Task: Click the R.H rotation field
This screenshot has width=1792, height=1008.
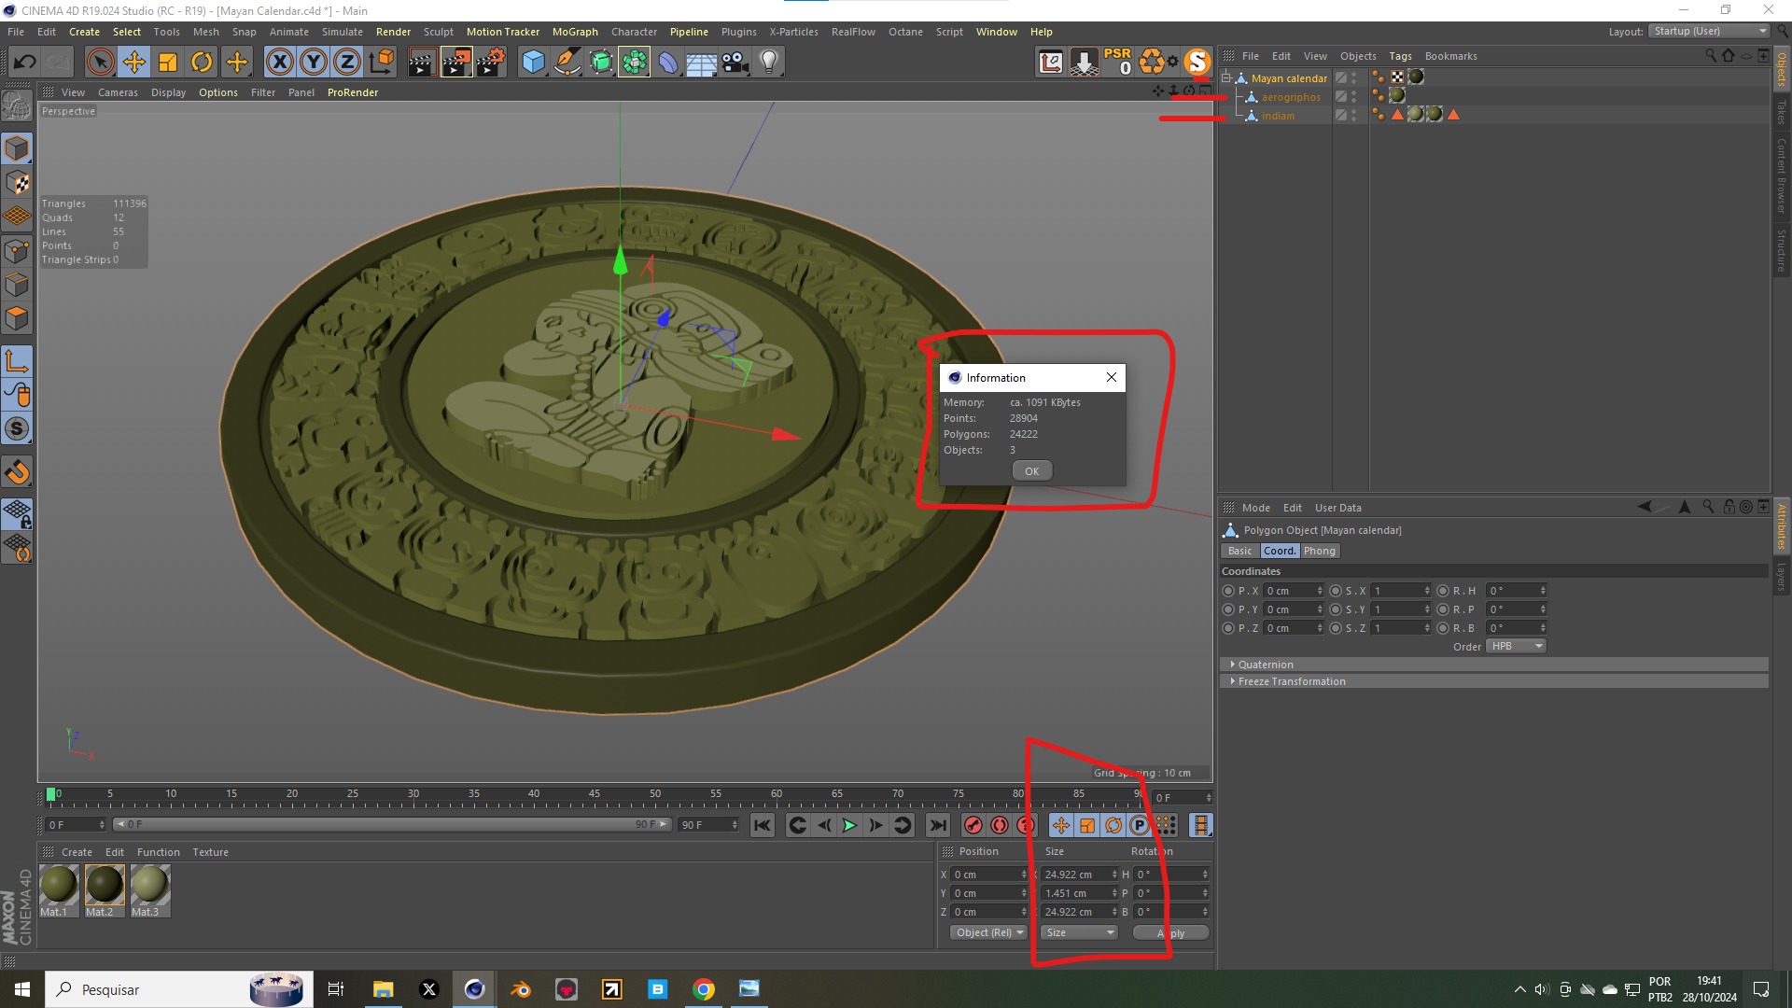Action: click(x=1516, y=591)
